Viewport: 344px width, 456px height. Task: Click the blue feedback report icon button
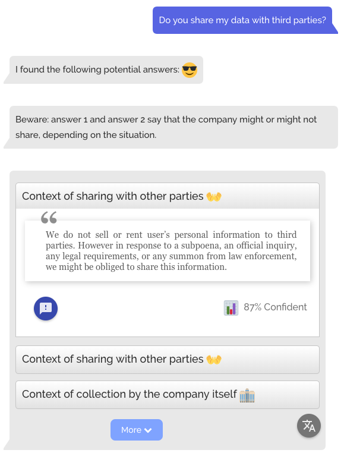(x=46, y=309)
